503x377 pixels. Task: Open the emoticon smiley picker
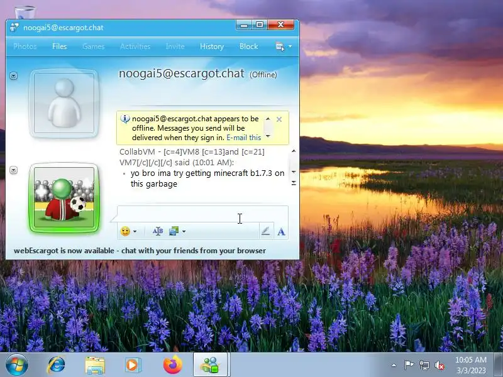[125, 231]
